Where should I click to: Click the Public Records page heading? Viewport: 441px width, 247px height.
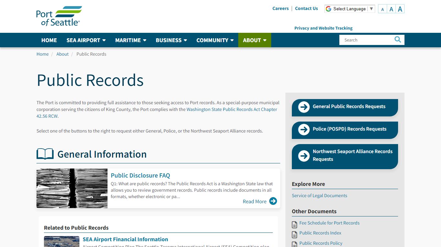[x=90, y=80]
